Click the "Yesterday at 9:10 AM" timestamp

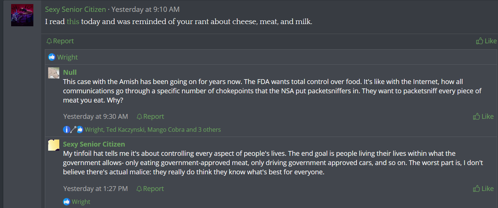tap(145, 9)
